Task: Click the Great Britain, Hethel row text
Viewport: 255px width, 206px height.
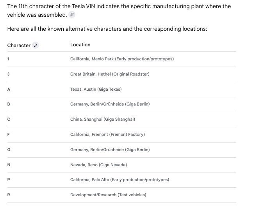Action: pyautogui.click(x=110, y=74)
